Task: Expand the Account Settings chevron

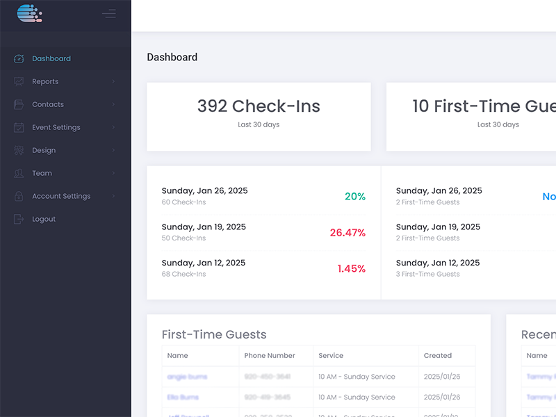Action: pos(113,196)
